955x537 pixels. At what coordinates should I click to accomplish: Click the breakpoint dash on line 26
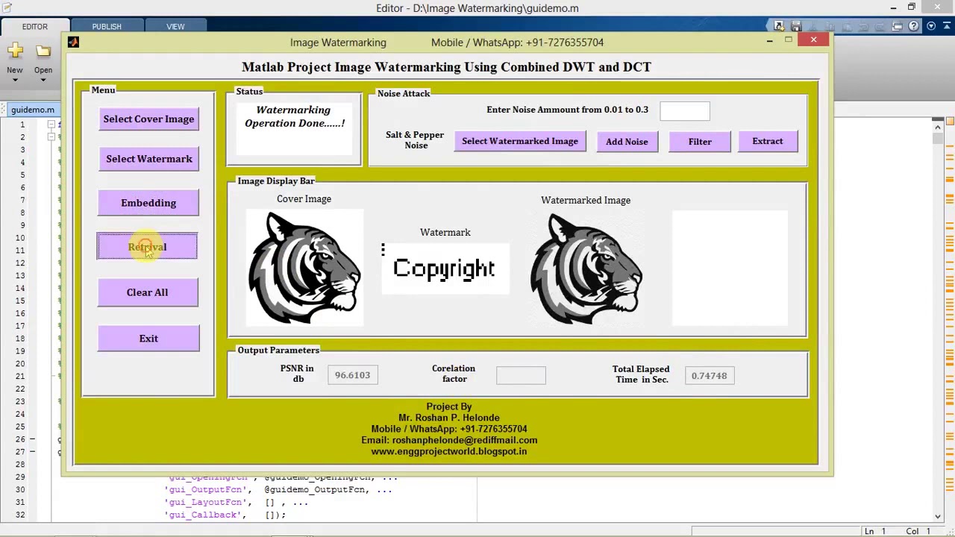[32, 439]
